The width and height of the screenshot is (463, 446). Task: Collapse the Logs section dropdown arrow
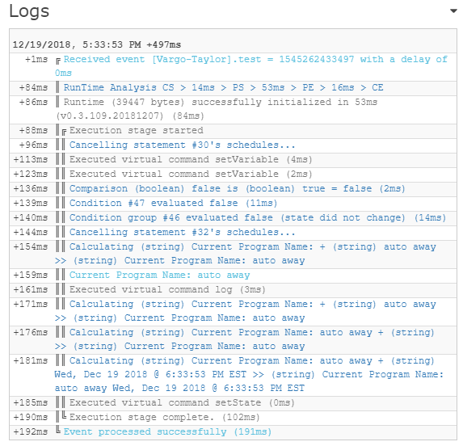(453, 11)
